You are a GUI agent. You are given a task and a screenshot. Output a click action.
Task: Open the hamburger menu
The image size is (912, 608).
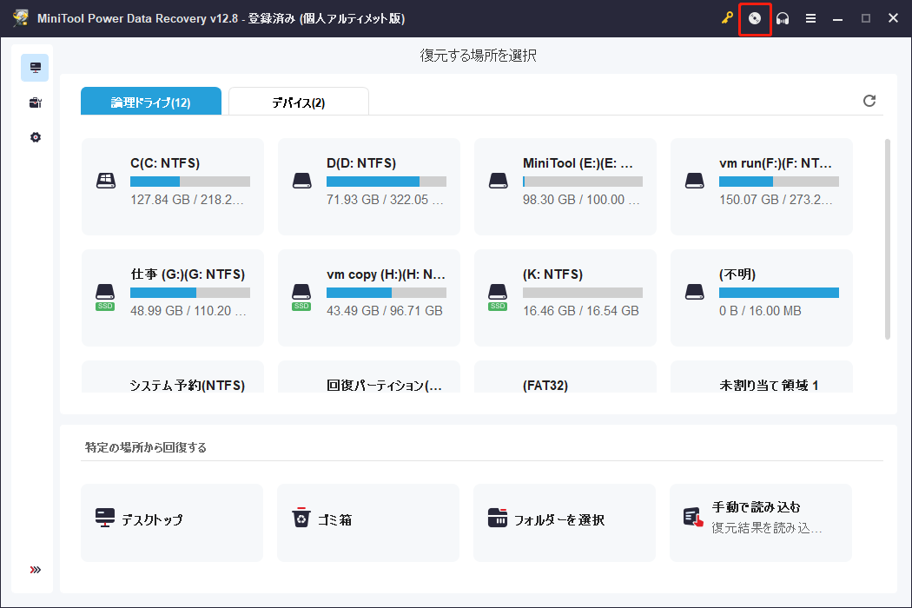(810, 18)
